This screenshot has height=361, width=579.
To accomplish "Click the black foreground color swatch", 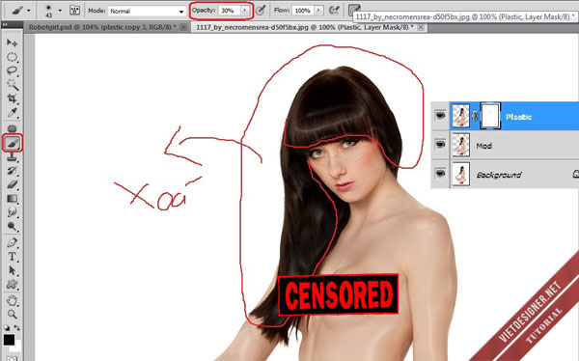I will [9, 339].
